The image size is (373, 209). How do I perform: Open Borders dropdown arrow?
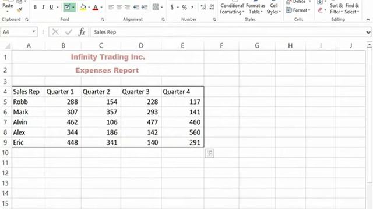(x=73, y=8)
